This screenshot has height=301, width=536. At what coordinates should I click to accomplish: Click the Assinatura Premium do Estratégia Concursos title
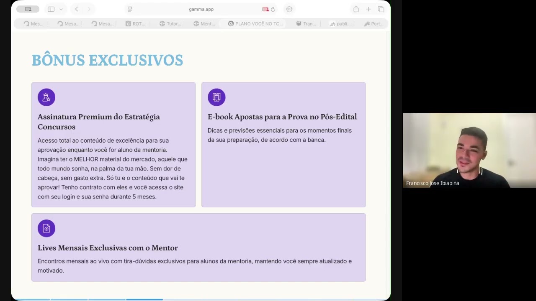tap(99, 122)
